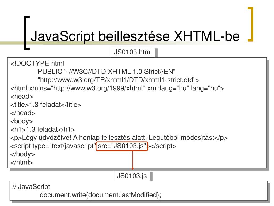Click the closing "</html>" tag line
The image size is (274, 206).
(21, 162)
